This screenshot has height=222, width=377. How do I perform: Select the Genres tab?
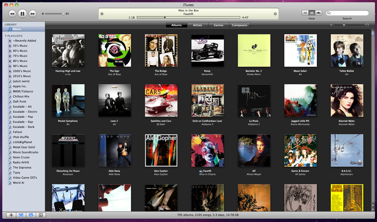219,25
